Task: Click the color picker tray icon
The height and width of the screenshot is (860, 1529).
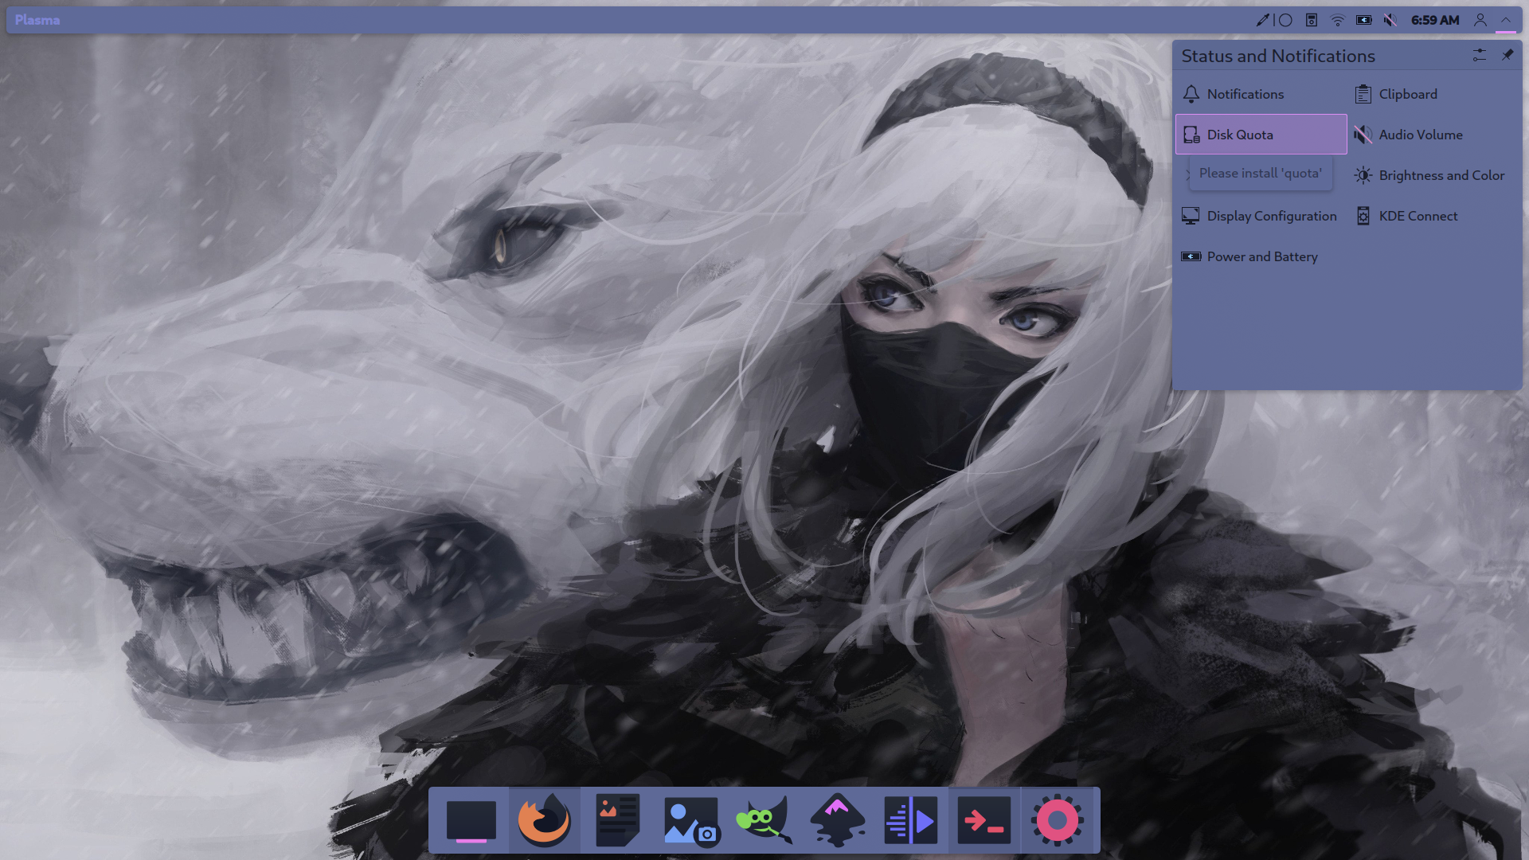Action: click(x=1262, y=20)
